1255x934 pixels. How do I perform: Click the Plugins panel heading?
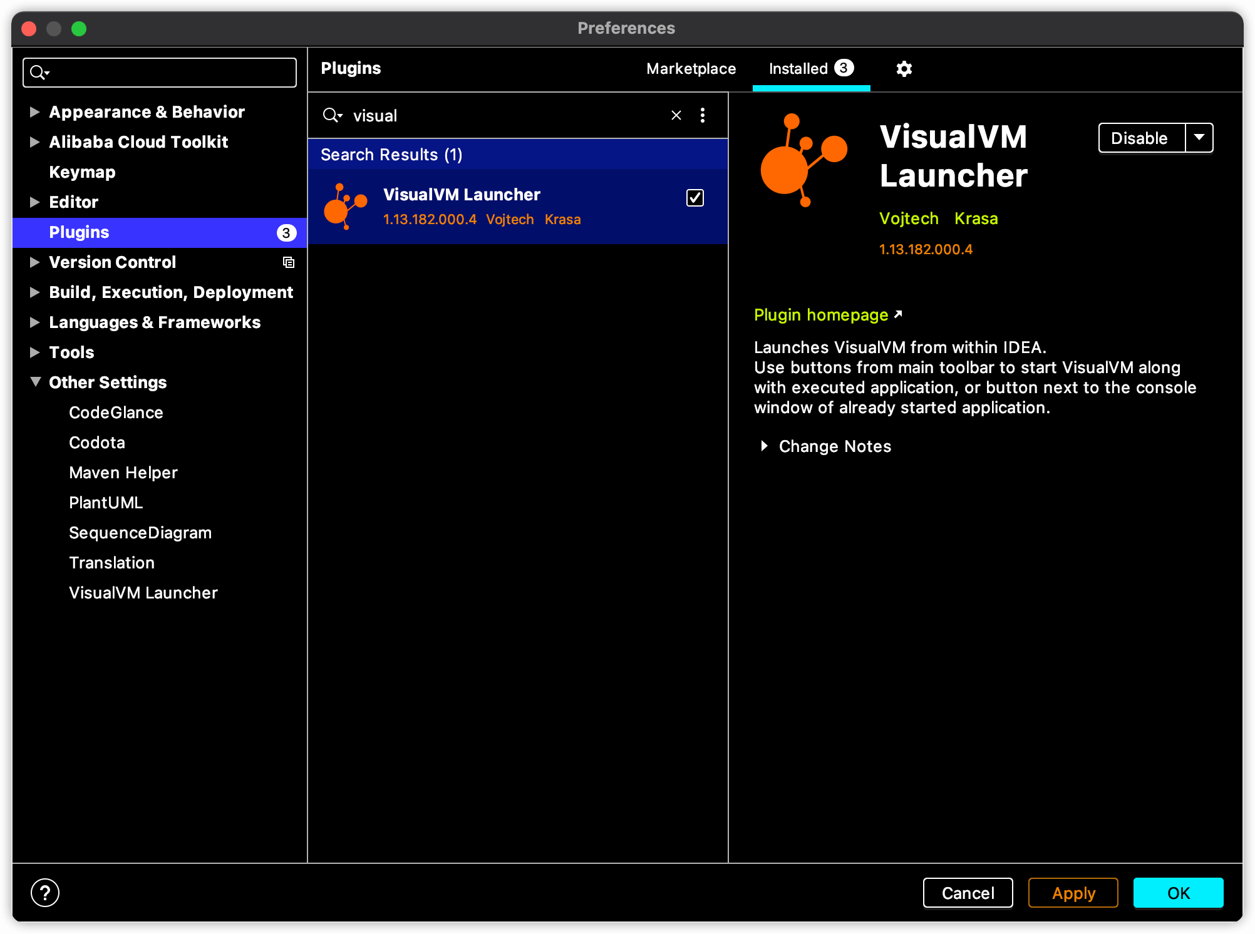click(x=351, y=68)
